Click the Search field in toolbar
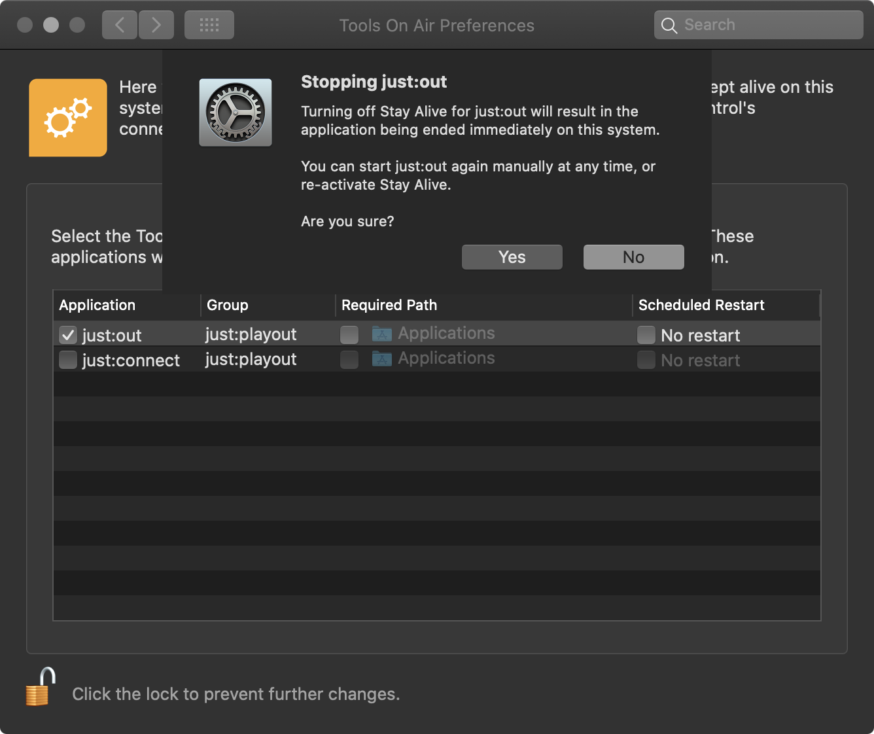The width and height of the screenshot is (874, 734). pos(759,25)
